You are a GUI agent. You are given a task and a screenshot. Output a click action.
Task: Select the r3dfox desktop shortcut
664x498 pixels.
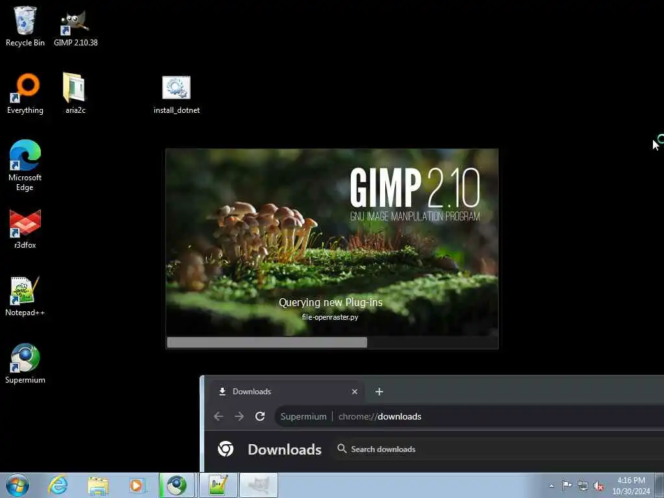25,229
